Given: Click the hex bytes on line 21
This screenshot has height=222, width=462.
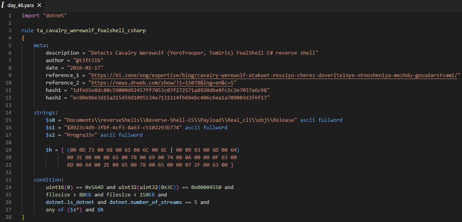Looking at the screenshot, I should (147, 165).
